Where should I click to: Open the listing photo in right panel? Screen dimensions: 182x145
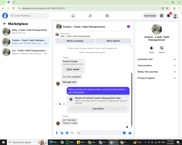157,29
